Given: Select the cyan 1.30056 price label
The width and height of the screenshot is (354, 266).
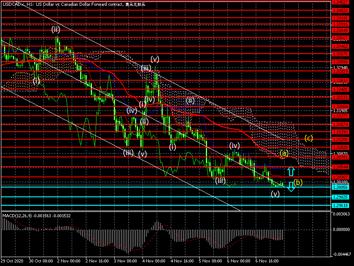Looking at the screenshot, I should (340, 187).
